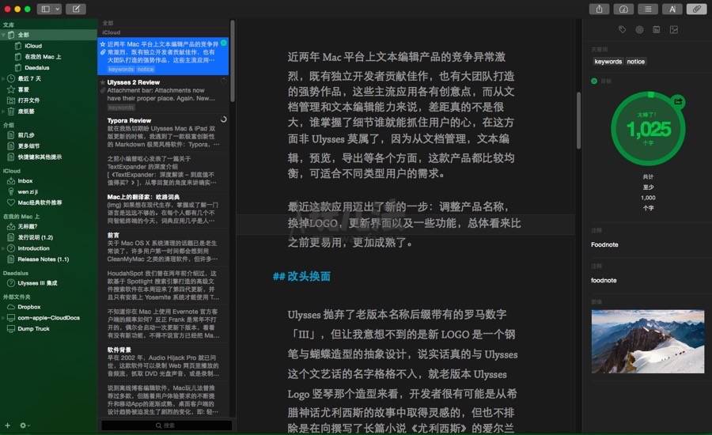Viewport: 712px width, 435px height.
Task: Expand the com~apple~CloudDocs folder triangle
Action: coord(4,318)
